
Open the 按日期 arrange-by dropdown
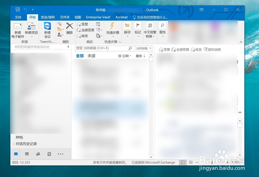click(125, 56)
